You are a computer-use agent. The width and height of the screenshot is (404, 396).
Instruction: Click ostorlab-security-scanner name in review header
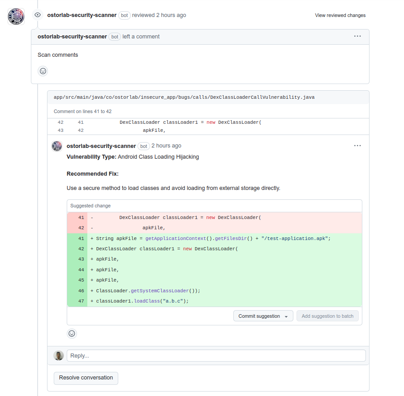coord(82,15)
